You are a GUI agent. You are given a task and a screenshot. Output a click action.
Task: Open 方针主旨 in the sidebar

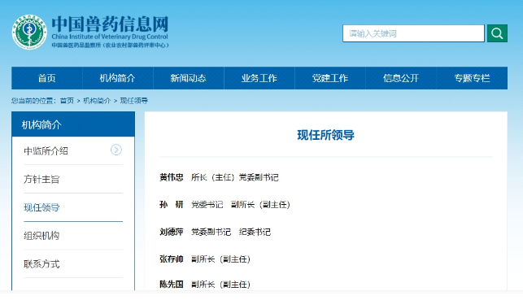[41, 180]
